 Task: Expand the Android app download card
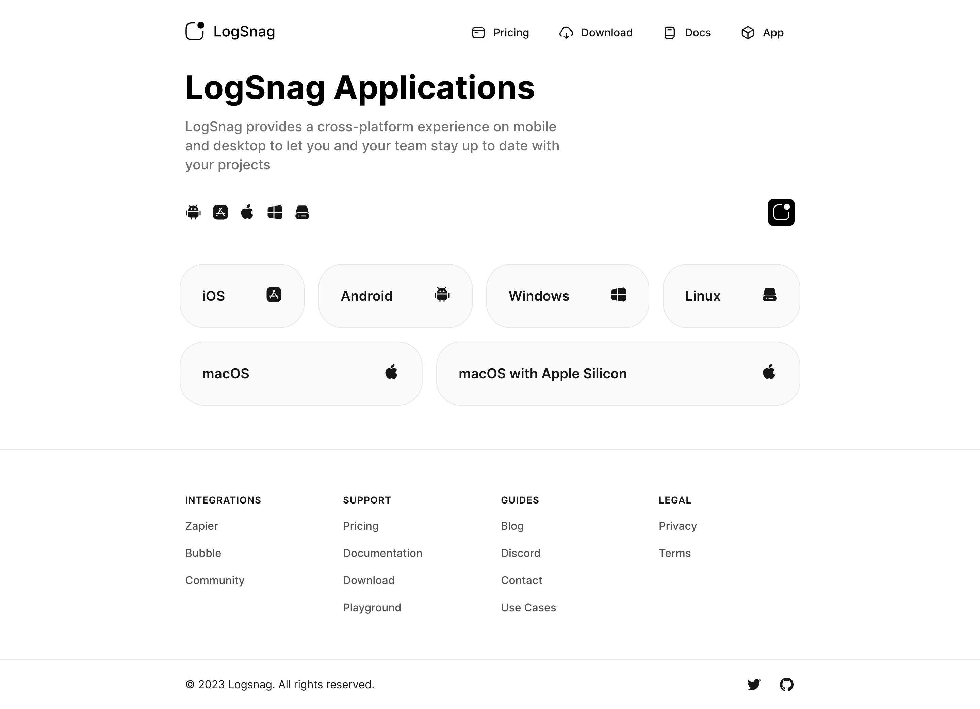pyautogui.click(x=395, y=296)
